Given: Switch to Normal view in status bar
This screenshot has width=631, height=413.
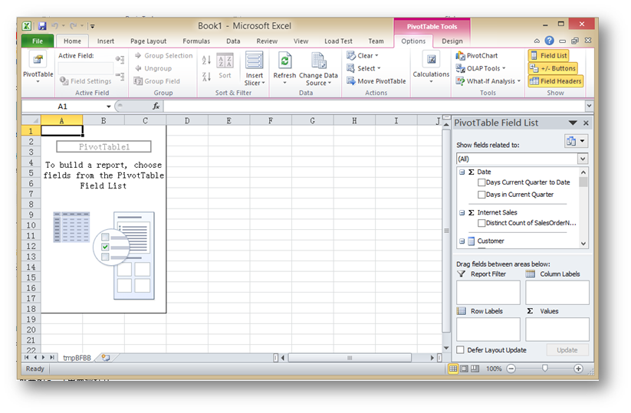Looking at the screenshot, I should click(453, 369).
